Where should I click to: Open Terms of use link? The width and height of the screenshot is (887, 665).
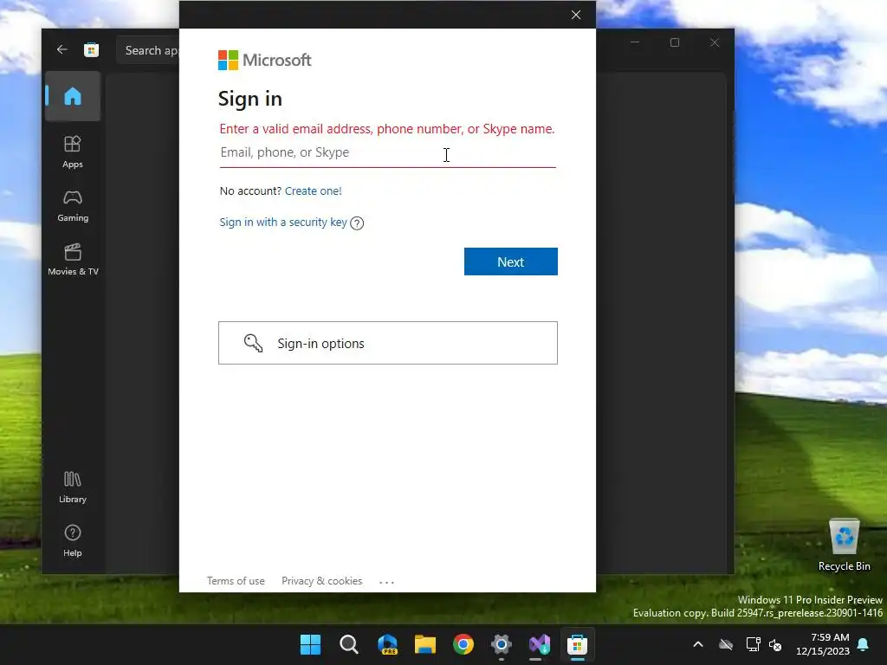coord(236,581)
